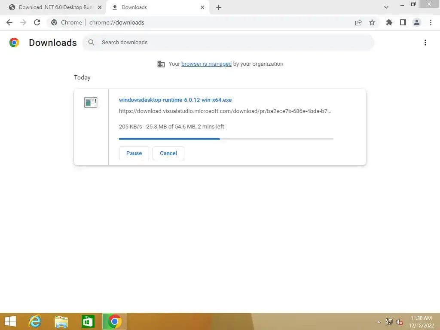The height and width of the screenshot is (330, 440).
Task: Open the profile avatar menu
Action: (417, 22)
